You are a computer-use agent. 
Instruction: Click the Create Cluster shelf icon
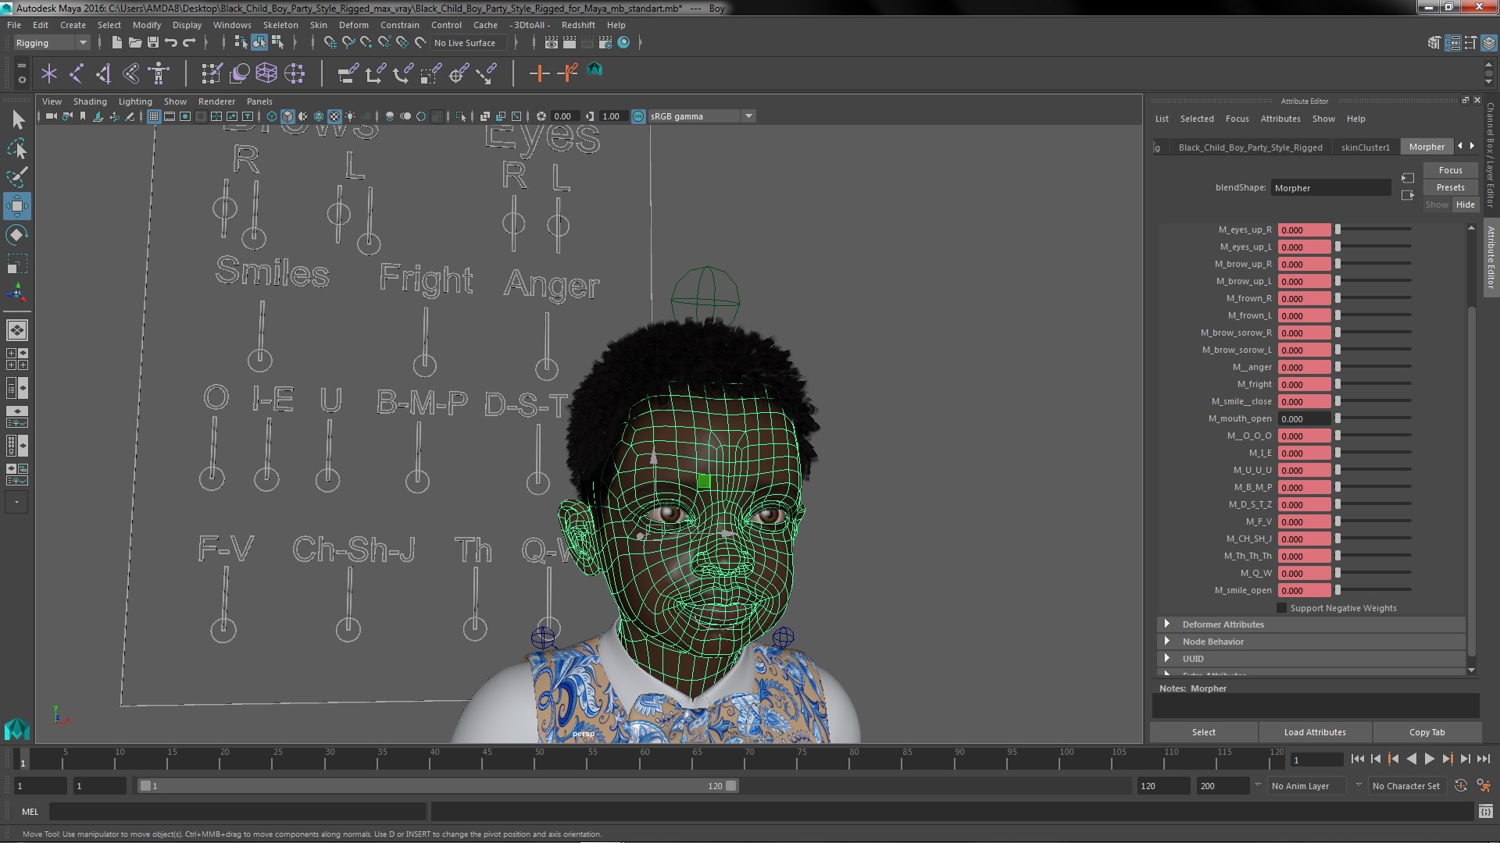point(295,73)
